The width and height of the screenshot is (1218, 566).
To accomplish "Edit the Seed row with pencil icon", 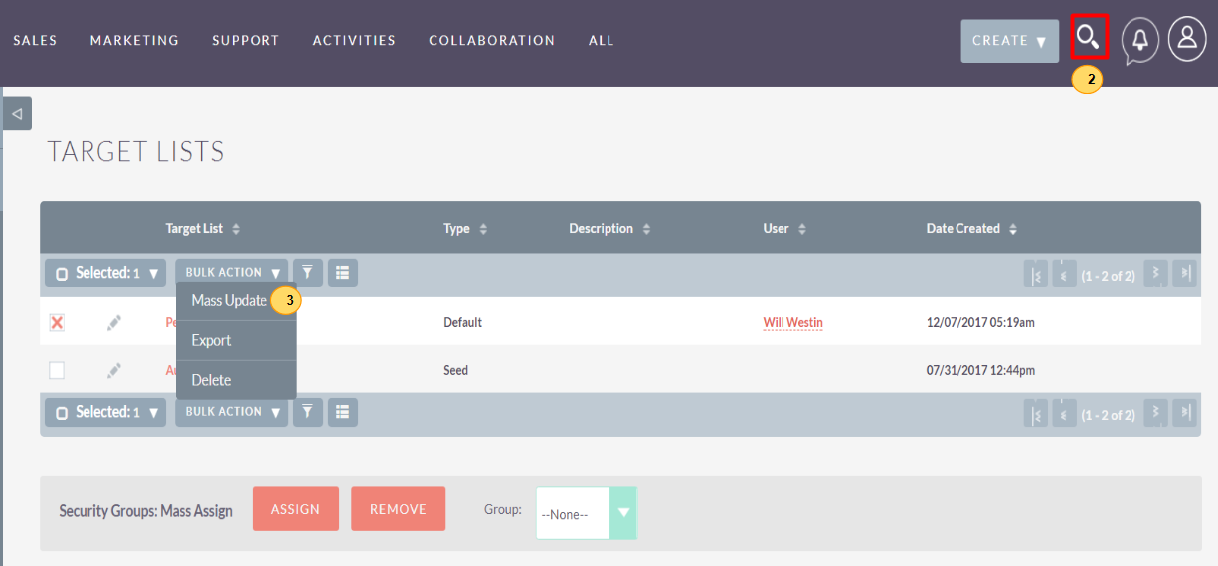I will tap(114, 370).
